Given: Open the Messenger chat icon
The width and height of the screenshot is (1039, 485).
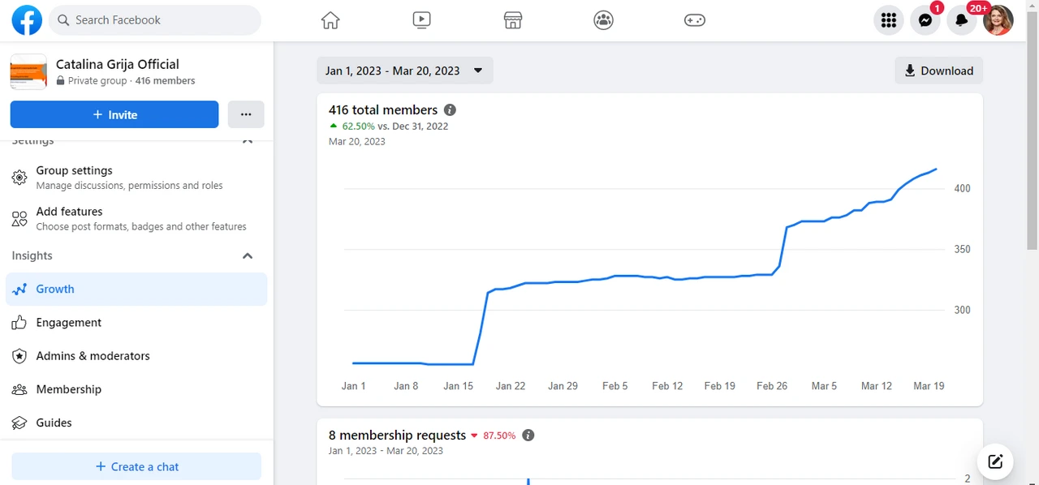Looking at the screenshot, I should click(x=925, y=20).
